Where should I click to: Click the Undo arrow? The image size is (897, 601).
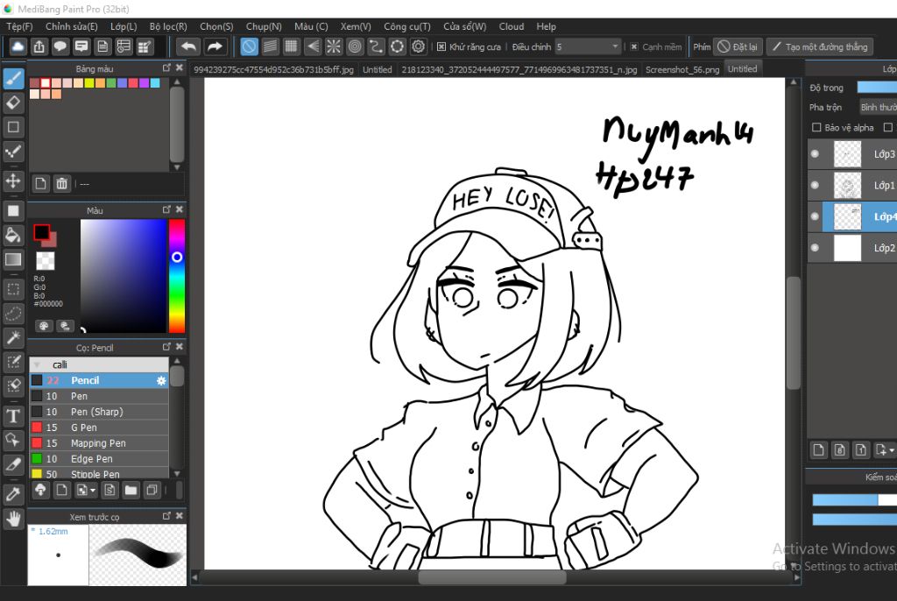(188, 47)
